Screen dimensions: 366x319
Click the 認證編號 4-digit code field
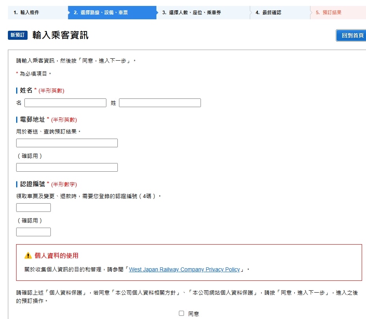[33, 208]
